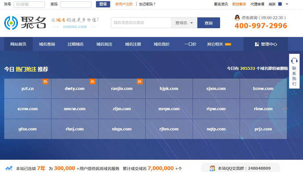Click the 管理中心 grid icon
The width and height of the screenshot is (303, 172).
[257, 44]
